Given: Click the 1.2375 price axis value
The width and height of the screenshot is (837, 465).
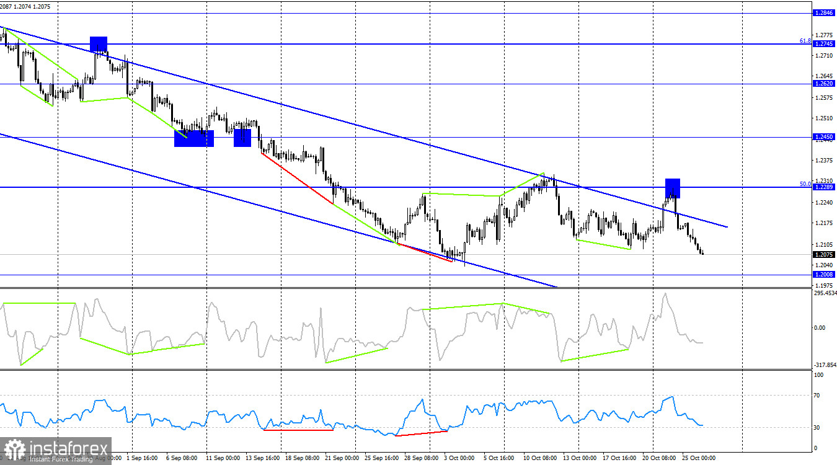Looking at the screenshot, I should coord(825,161).
